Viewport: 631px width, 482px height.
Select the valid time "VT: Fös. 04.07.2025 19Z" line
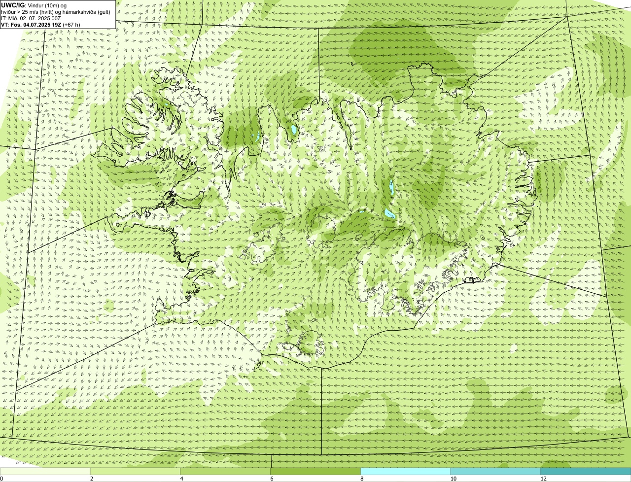41,25
